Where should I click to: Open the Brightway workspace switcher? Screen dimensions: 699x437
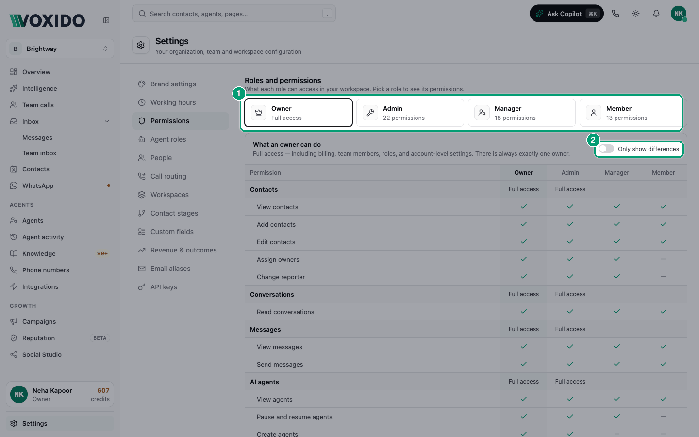(60, 49)
